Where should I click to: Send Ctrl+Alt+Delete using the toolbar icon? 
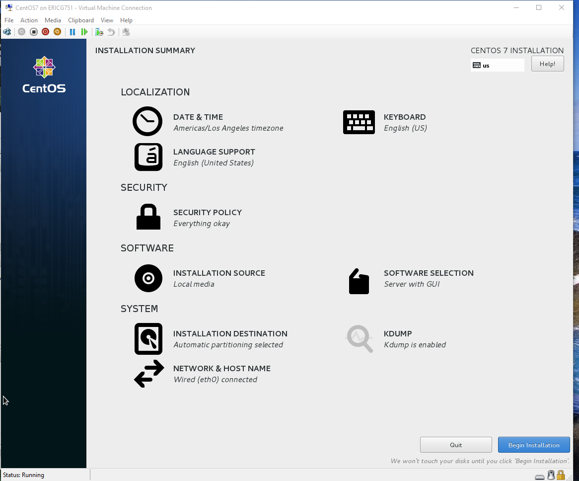[7, 32]
